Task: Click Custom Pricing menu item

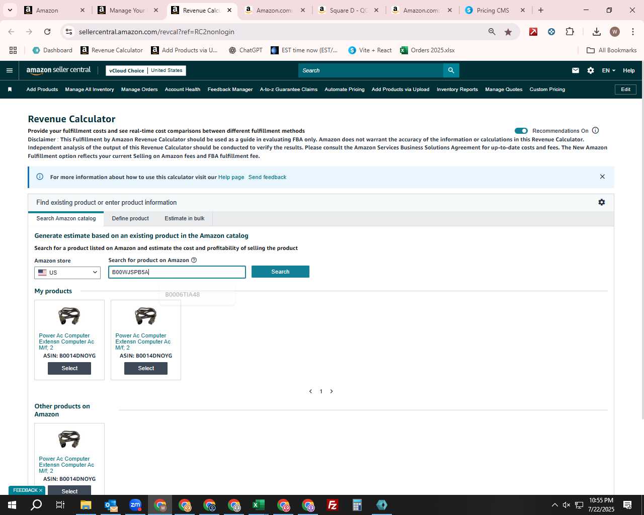Action: pyautogui.click(x=547, y=90)
